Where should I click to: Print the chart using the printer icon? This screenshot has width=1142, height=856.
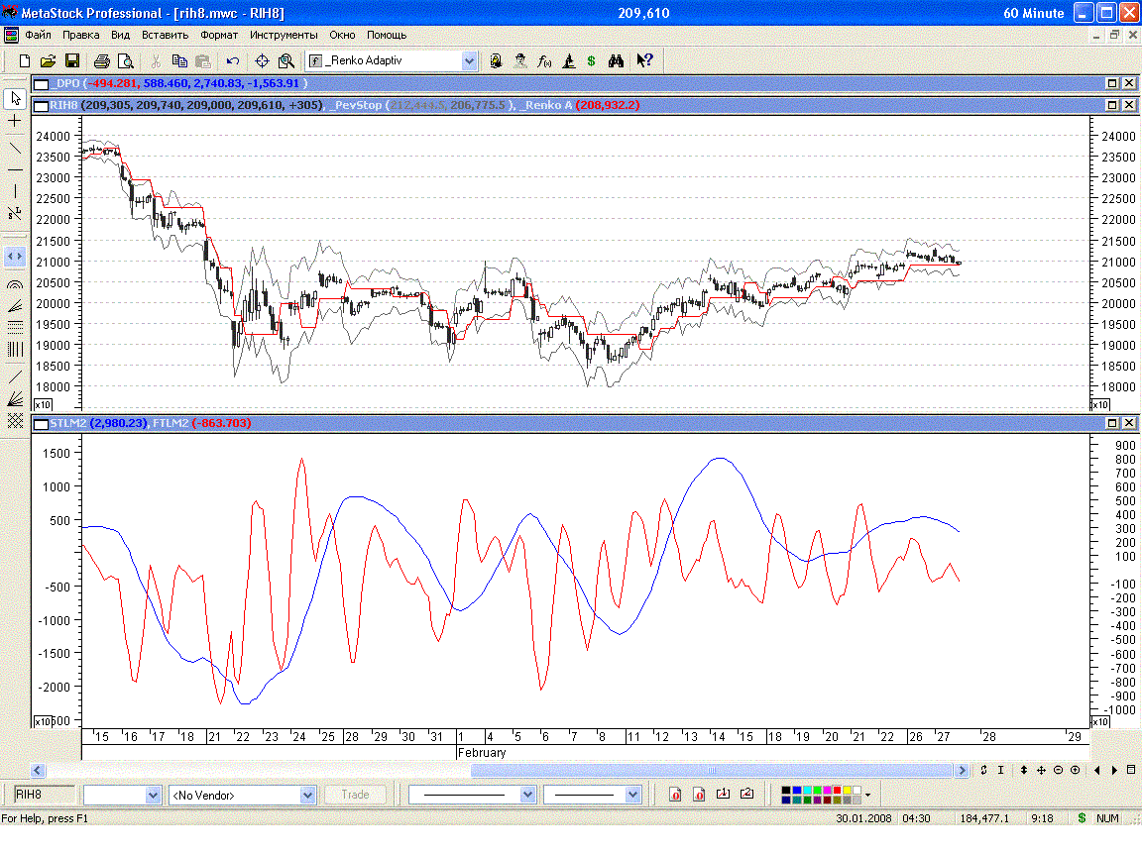(102, 61)
